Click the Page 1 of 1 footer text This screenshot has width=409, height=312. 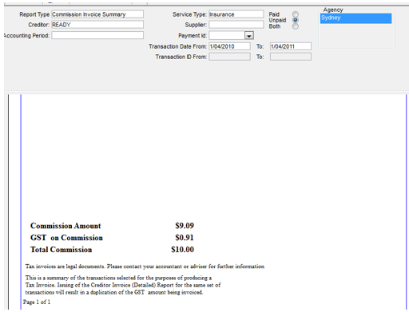pos(37,302)
